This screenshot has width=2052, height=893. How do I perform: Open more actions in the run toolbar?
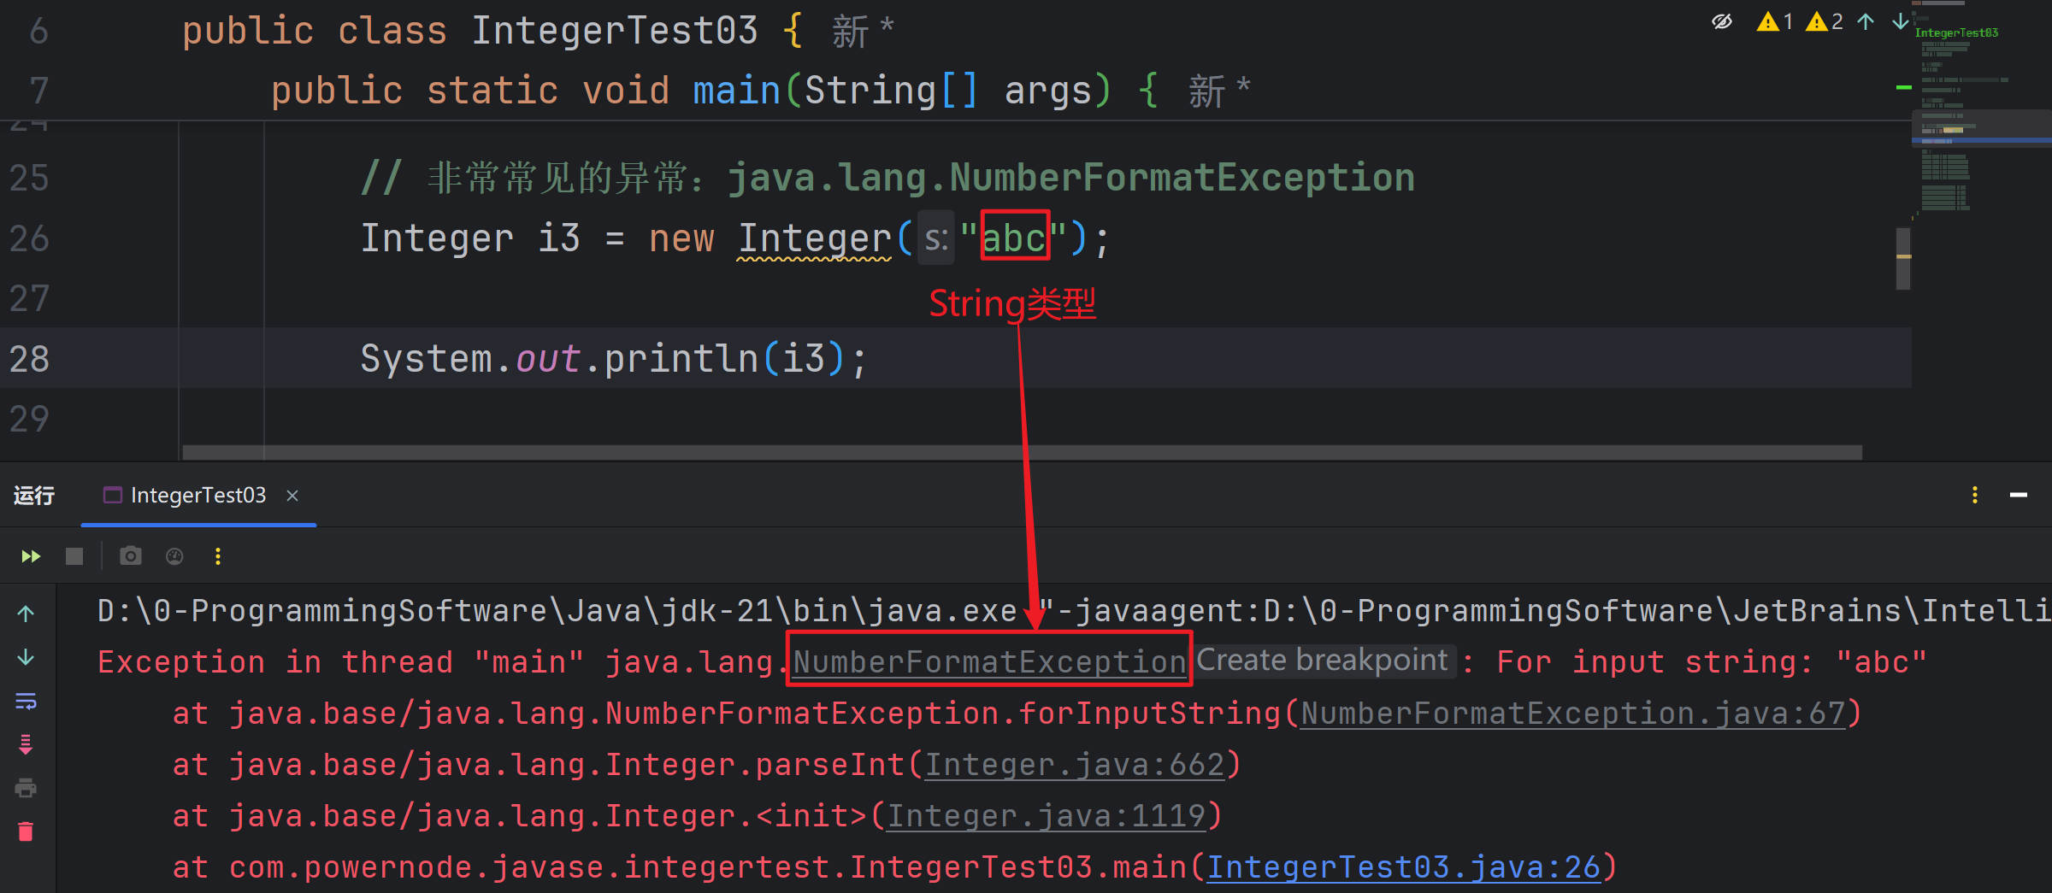click(x=218, y=556)
